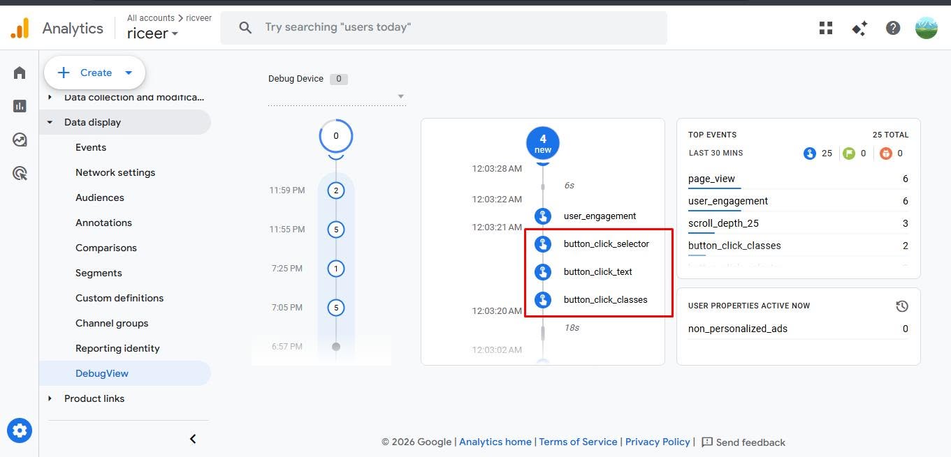The height and width of the screenshot is (457, 951).
Task: Open Segments menu item
Action: 99,273
